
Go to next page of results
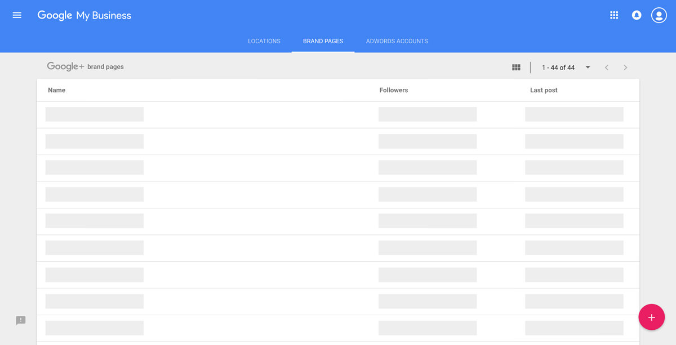coord(625,67)
